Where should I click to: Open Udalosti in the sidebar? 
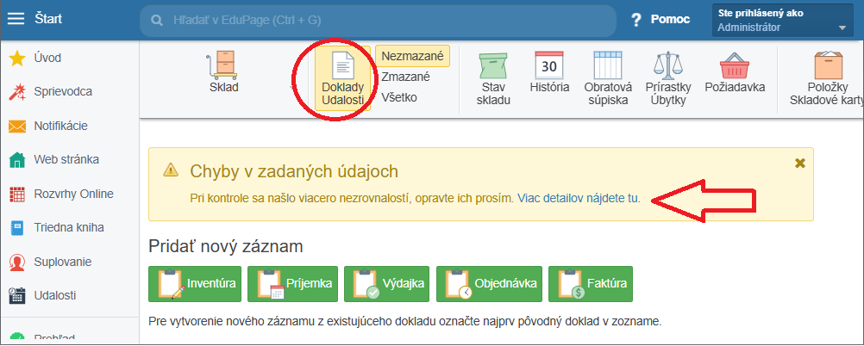(x=55, y=295)
